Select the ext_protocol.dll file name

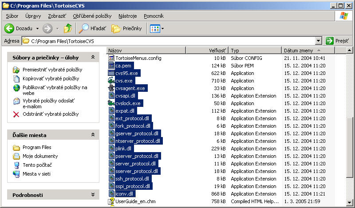point(132,118)
